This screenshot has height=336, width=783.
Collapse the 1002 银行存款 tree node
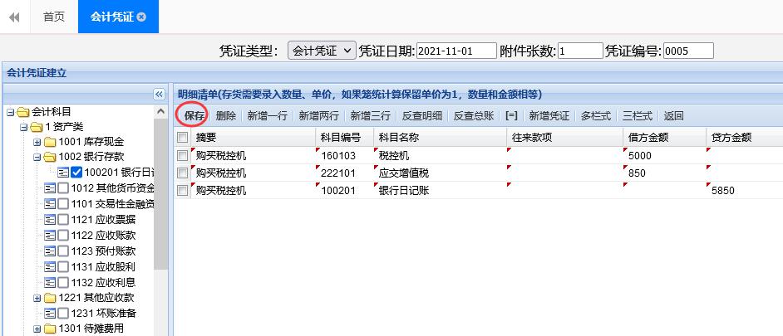click(x=37, y=157)
